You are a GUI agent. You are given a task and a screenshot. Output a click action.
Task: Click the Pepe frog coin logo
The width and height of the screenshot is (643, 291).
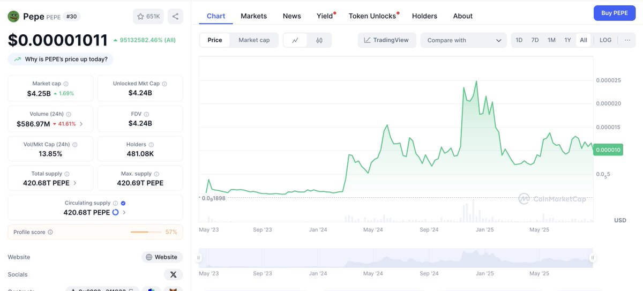click(x=13, y=17)
